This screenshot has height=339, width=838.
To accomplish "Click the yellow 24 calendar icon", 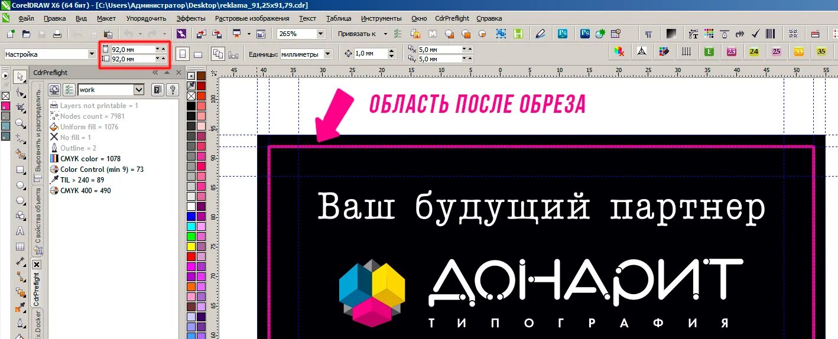I will point(753,52).
